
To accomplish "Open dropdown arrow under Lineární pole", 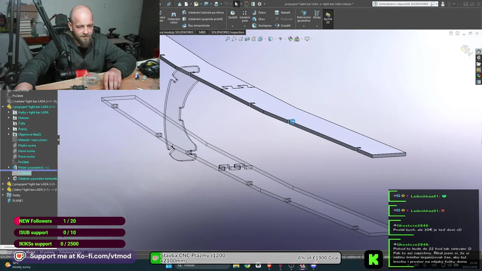I will [245, 26].
